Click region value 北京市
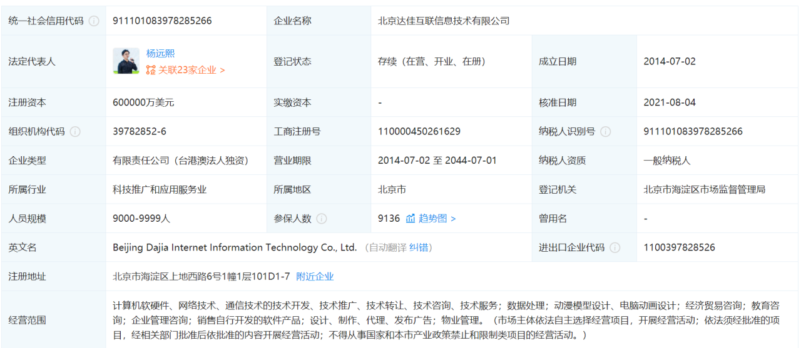 point(392,189)
